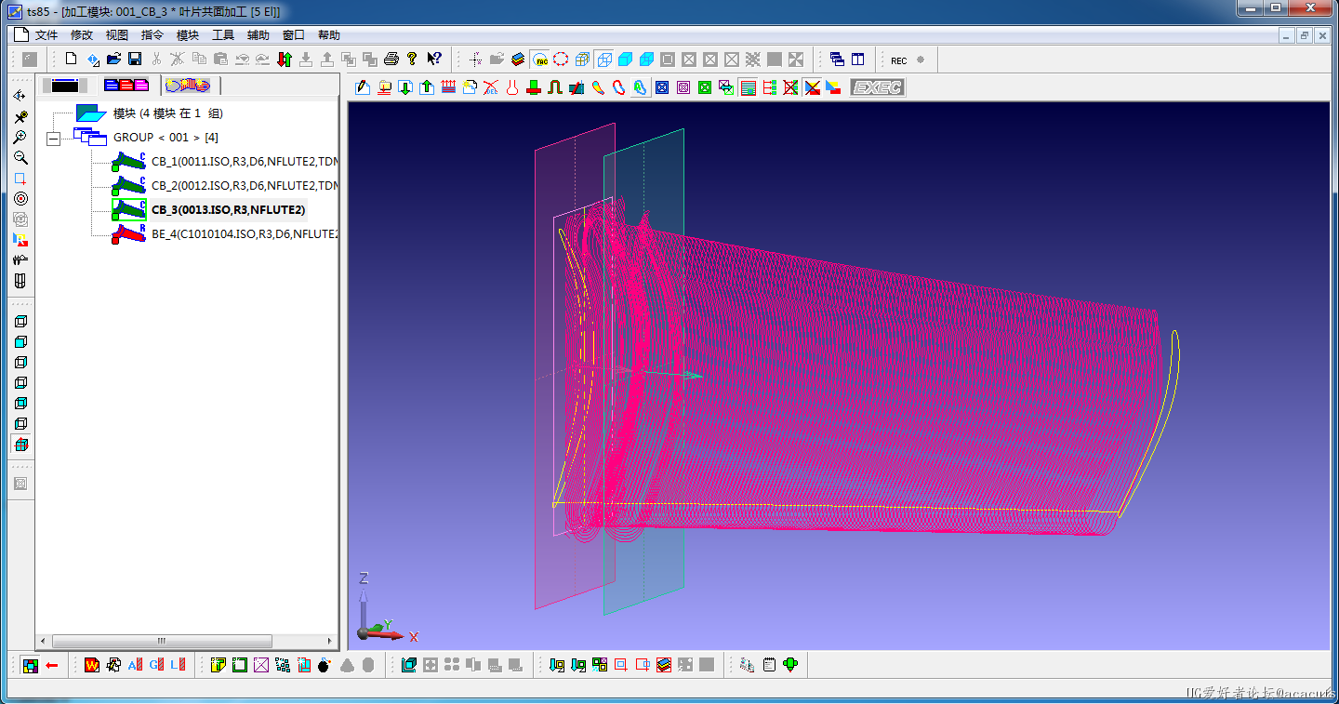The width and height of the screenshot is (1339, 704).
Task: Click the green square target icon
Action: [705, 87]
